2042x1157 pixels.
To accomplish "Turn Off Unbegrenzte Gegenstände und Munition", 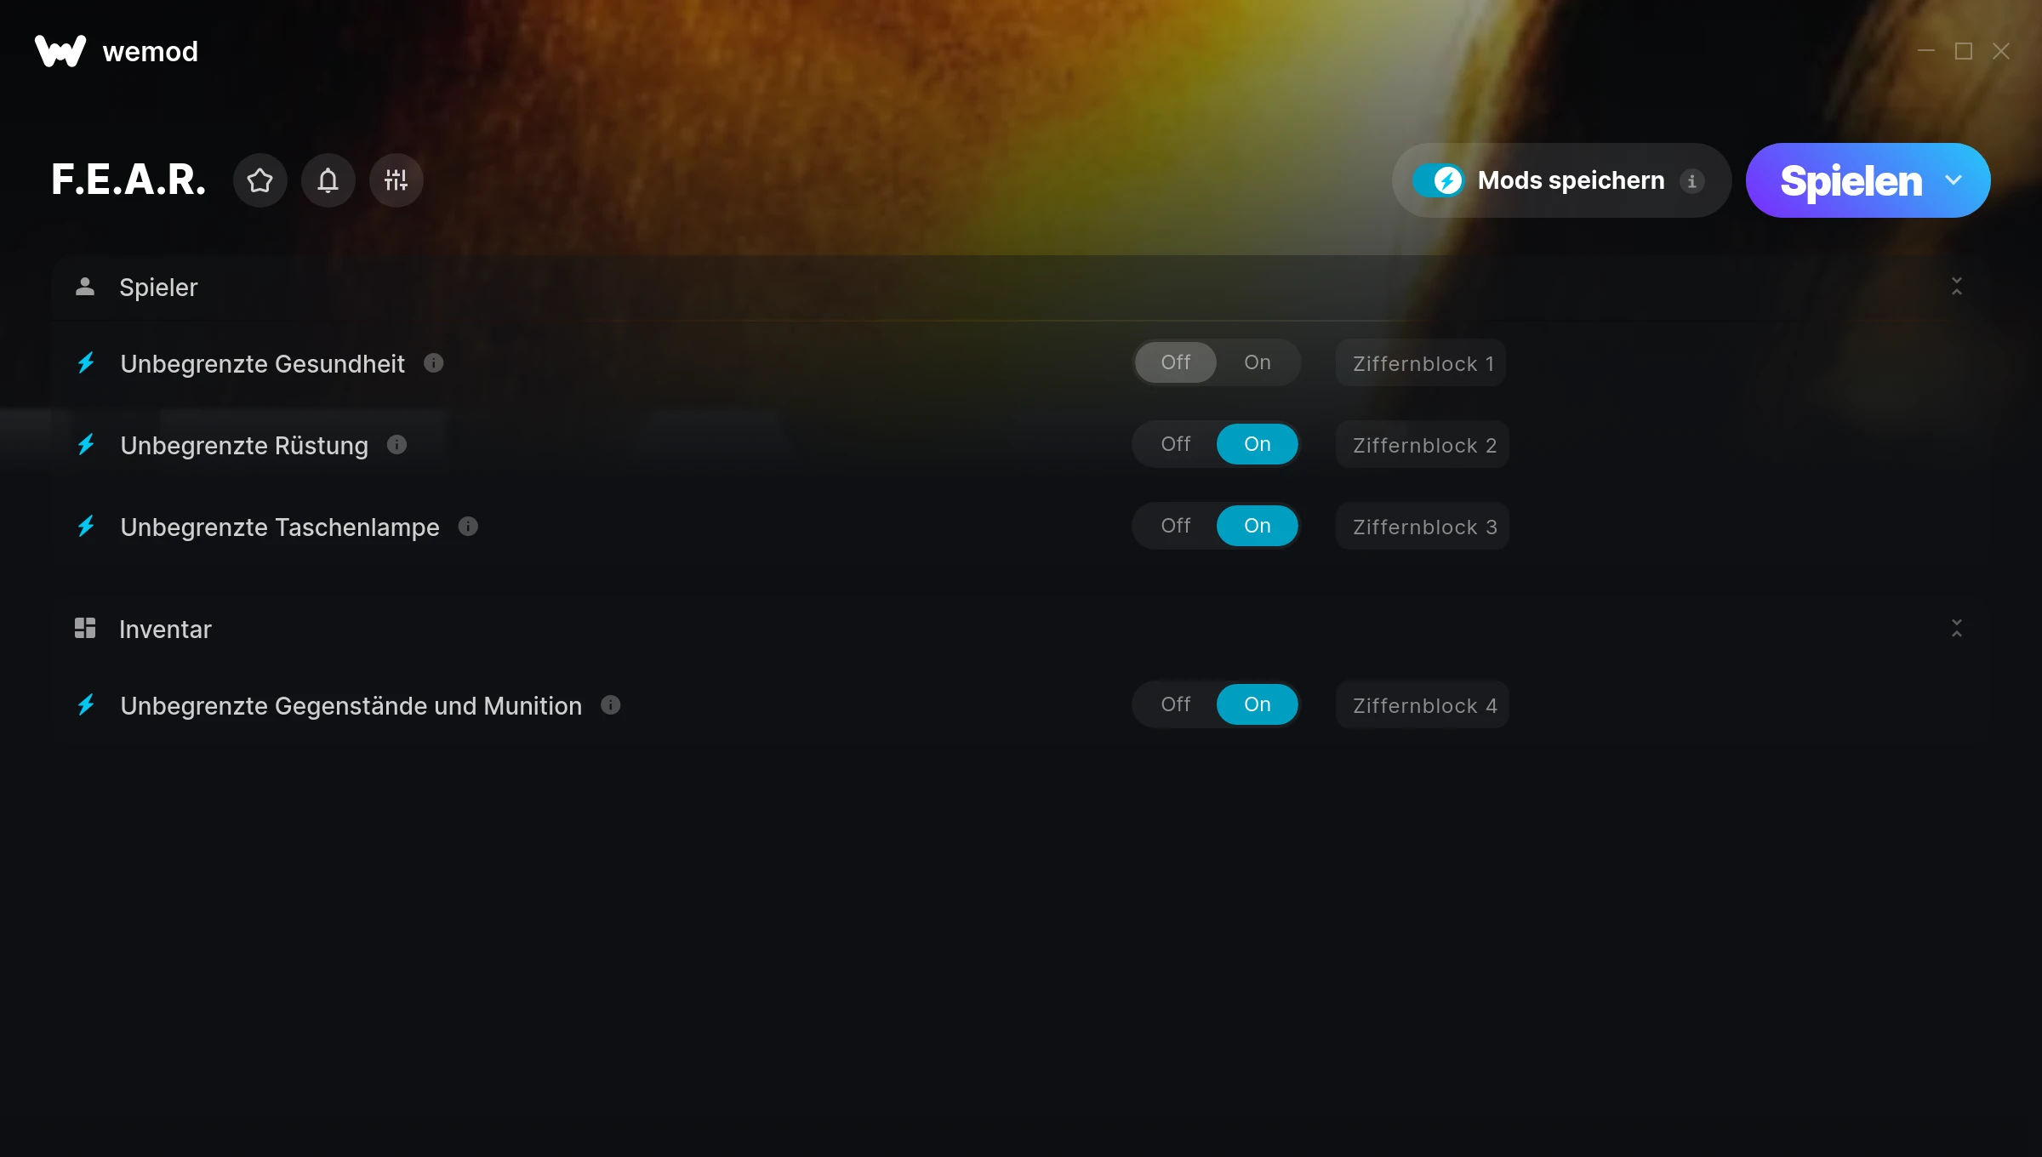I will pos(1175,704).
